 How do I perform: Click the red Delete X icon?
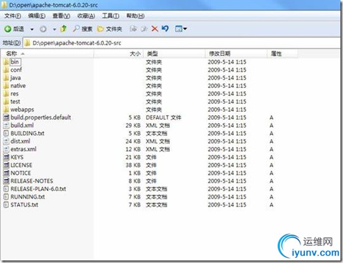(x=155, y=29)
